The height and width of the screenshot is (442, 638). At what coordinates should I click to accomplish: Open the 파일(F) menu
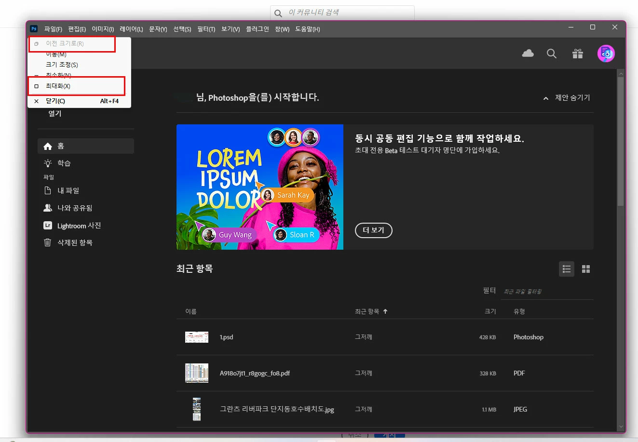tap(53, 29)
